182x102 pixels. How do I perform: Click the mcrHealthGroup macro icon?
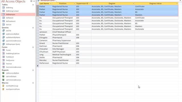[3, 86]
